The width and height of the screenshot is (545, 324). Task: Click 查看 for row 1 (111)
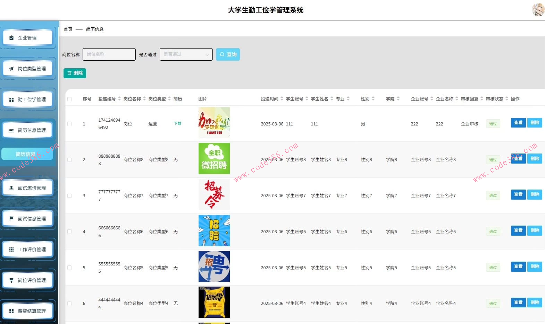point(518,123)
